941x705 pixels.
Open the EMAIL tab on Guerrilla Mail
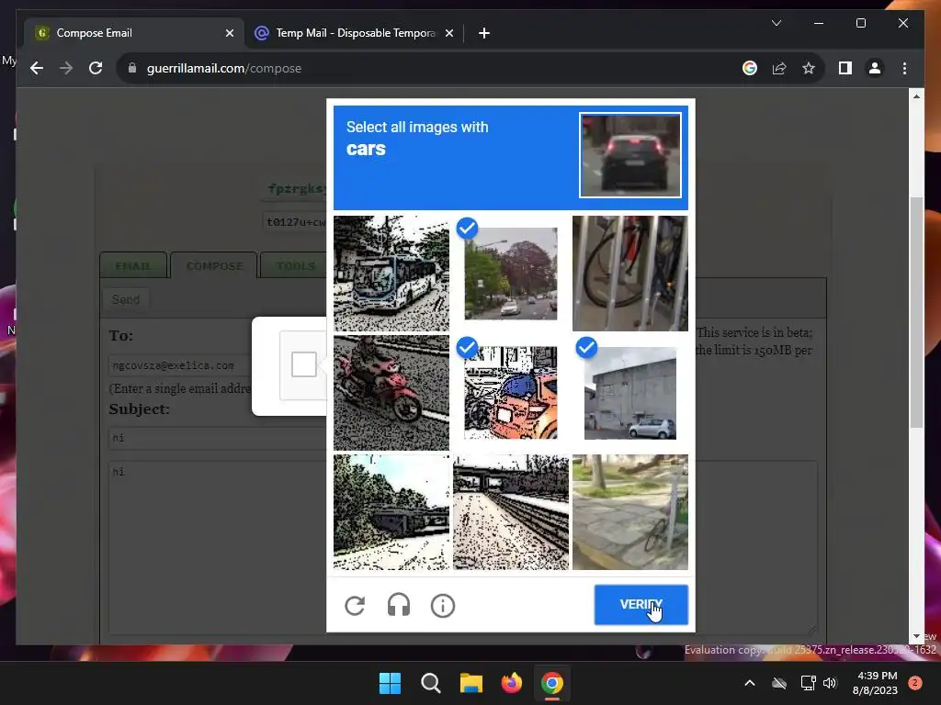tap(133, 265)
